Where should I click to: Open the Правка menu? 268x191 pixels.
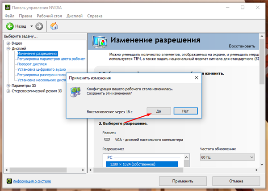[x=25, y=16]
